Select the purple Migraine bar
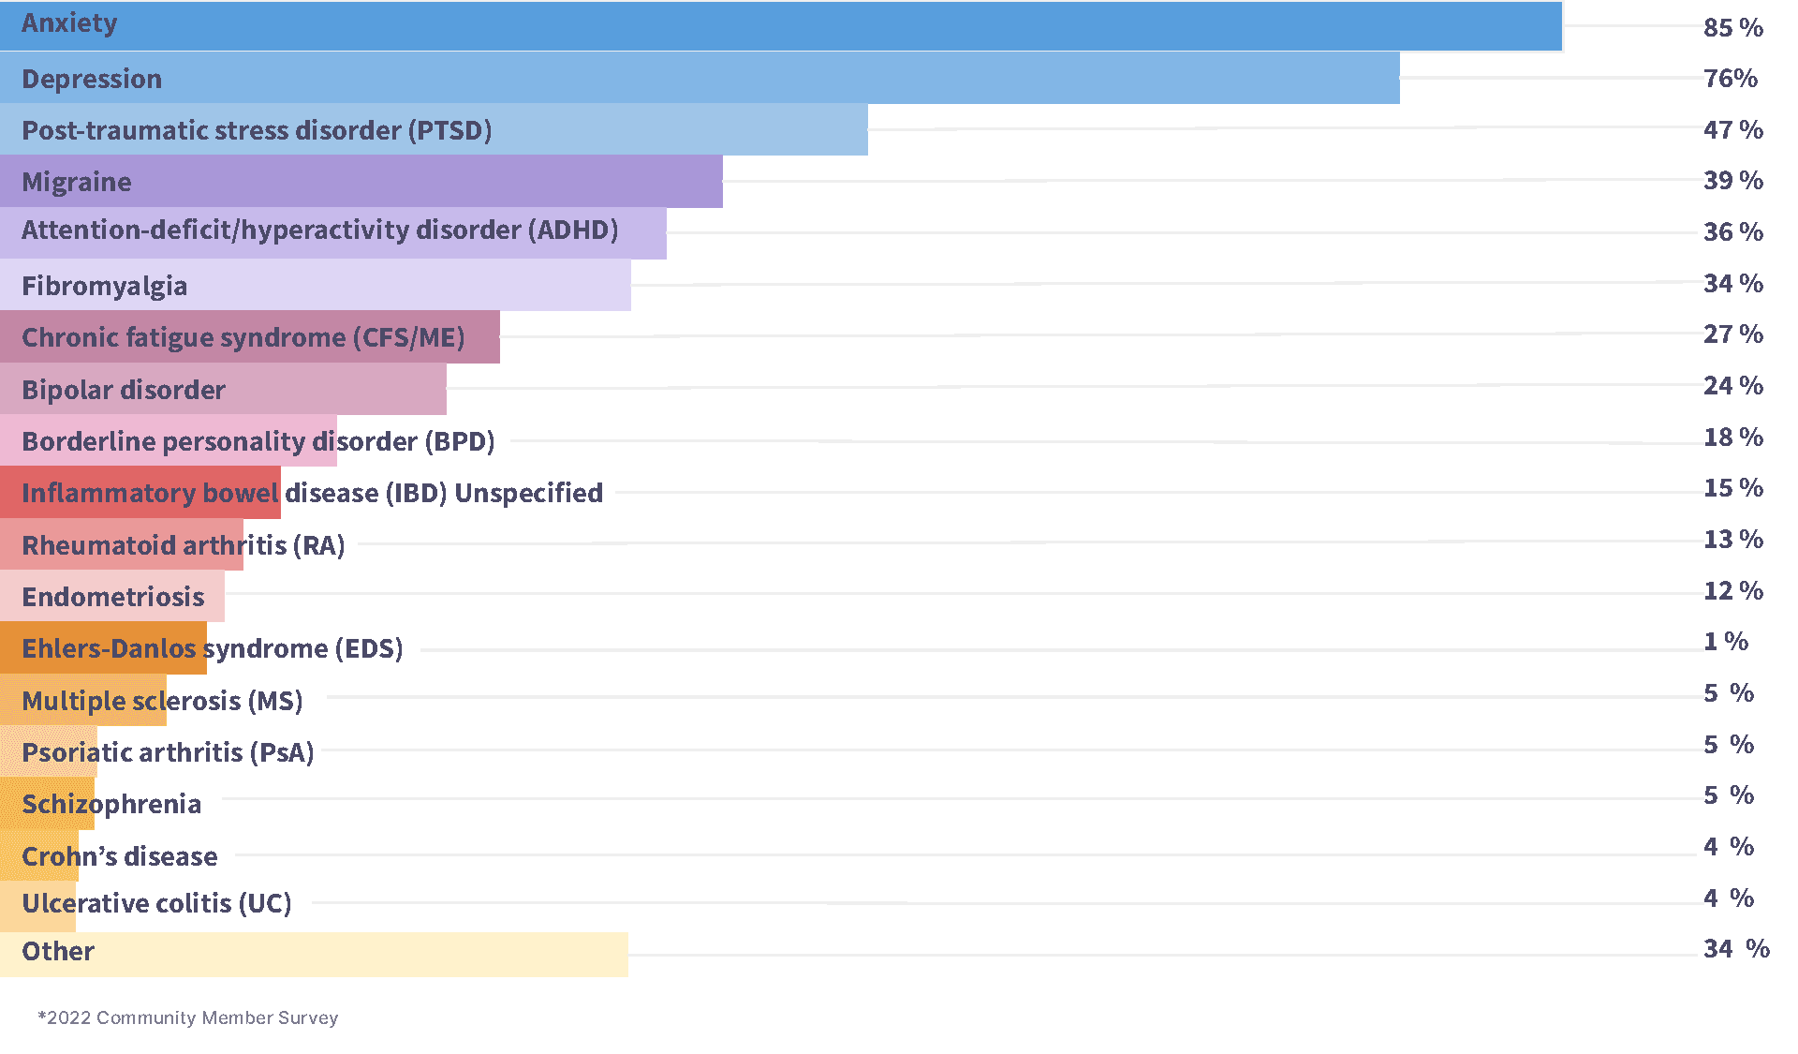The width and height of the screenshot is (1798, 1054). (x=421, y=182)
